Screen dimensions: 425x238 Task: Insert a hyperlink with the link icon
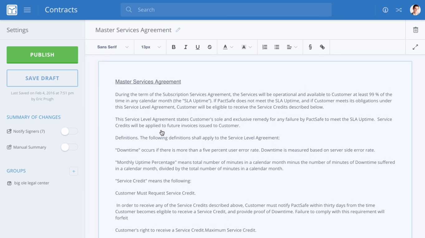tap(322, 47)
